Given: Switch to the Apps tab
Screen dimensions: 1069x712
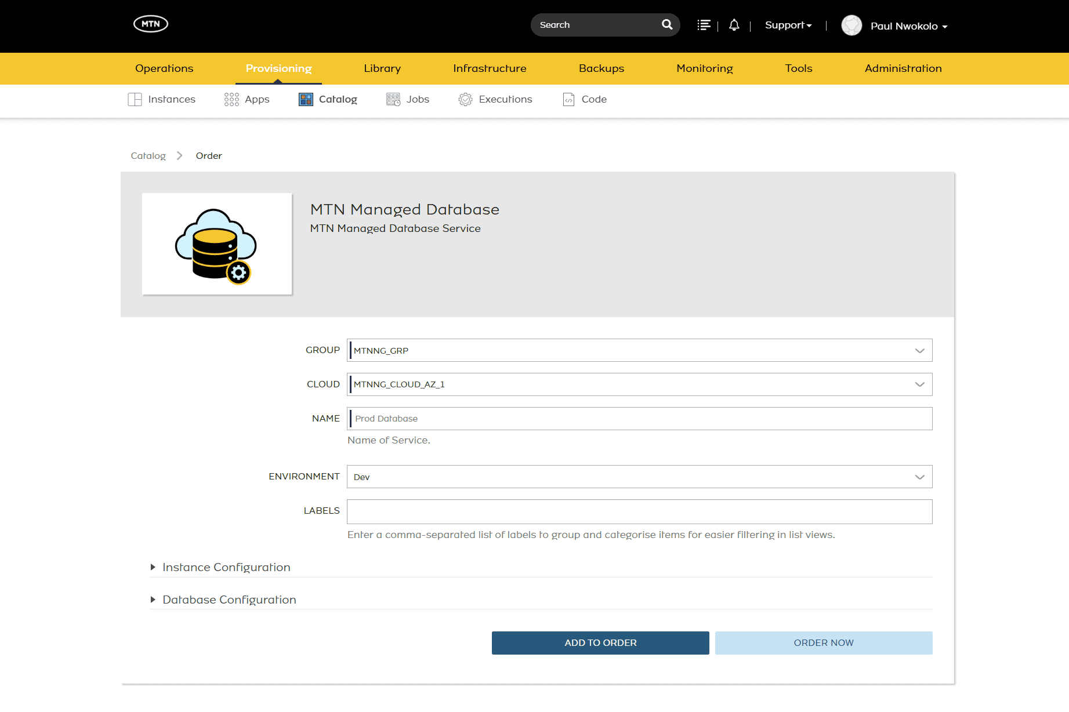Looking at the screenshot, I should point(247,99).
